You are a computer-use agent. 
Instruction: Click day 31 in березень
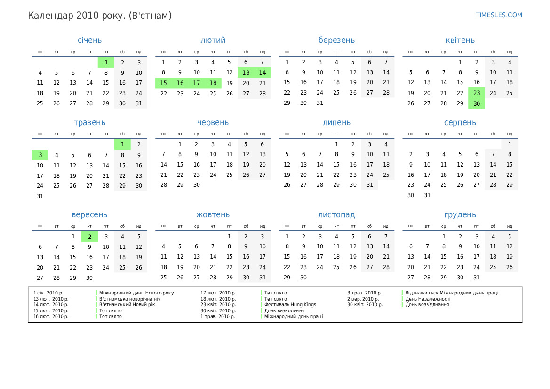coord(320,103)
